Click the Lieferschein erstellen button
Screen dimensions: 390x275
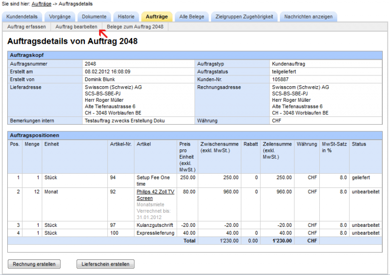click(105, 264)
